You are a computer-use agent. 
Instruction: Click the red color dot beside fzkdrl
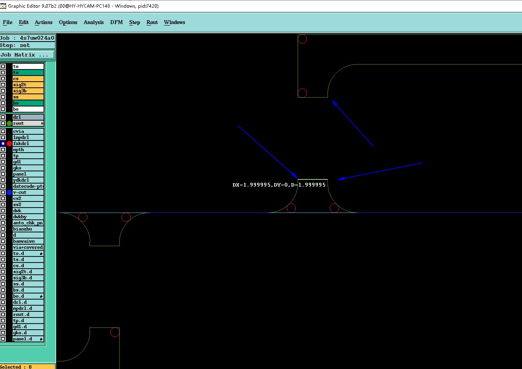tap(9, 143)
